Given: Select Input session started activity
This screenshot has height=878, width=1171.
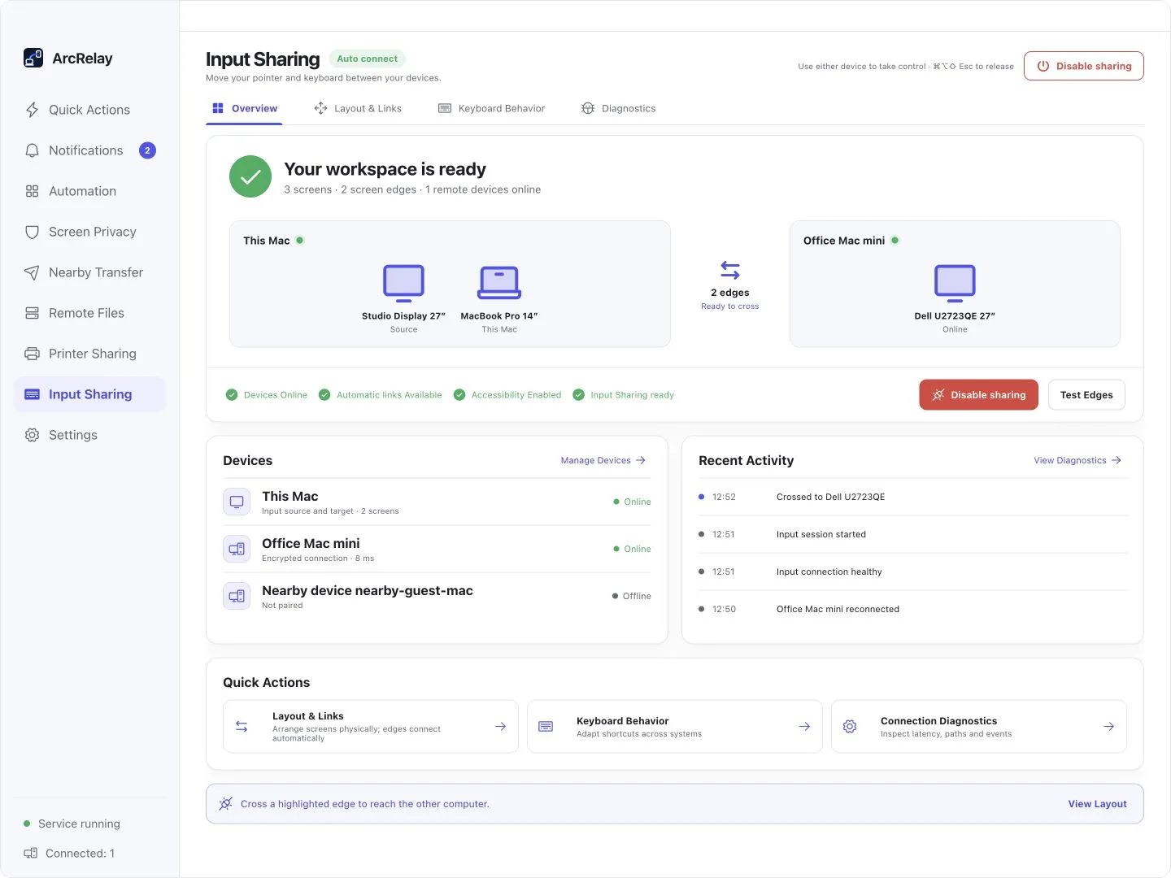Looking at the screenshot, I should [x=912, y=534].
